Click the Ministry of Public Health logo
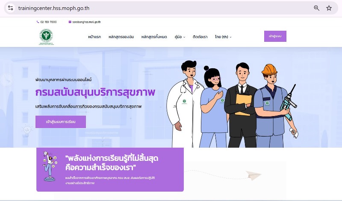The image size is (342, 201). coord(46,37)
